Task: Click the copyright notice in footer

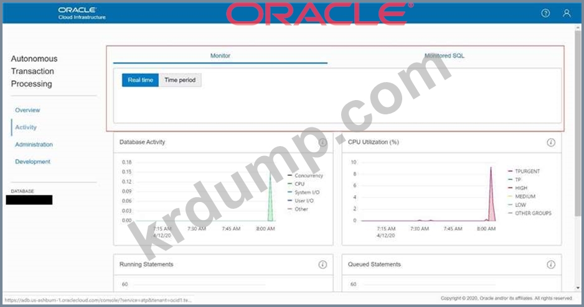Action: pos(507,298)
